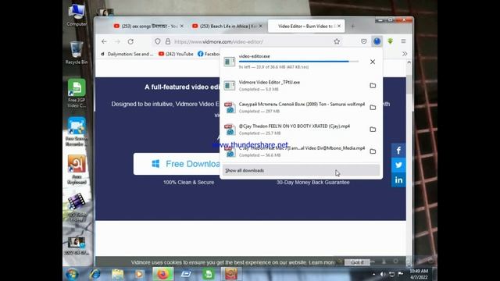Show more bookmarks chevron
Viewport: 500px width, 281px height.
tap(405, 54)
